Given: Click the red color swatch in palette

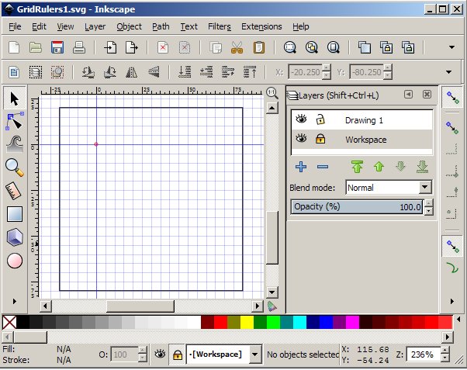Looking at the screenshot, I should (x=220, y=321).
